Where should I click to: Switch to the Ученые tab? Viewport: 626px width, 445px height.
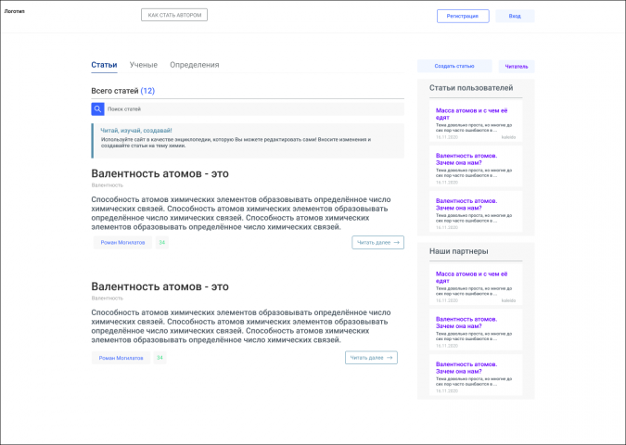[x=144, y=65]
